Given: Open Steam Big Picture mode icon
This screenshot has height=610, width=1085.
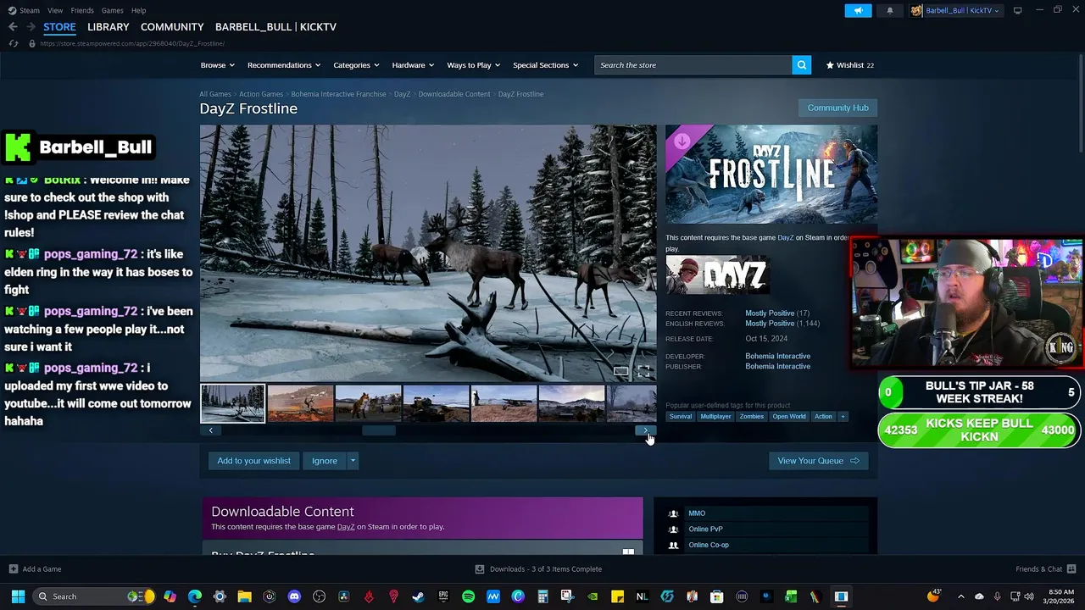Looking at the screenshot, I should tap(1017, 10).
